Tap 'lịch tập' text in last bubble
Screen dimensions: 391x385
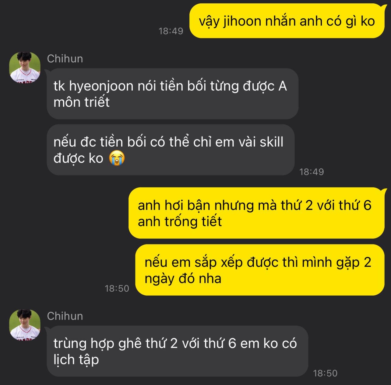(x=76, y=360)
